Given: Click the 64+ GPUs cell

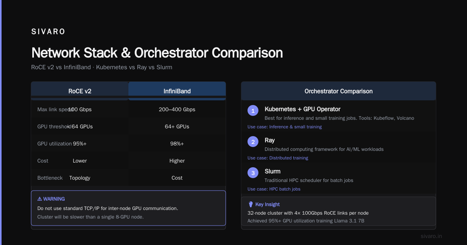Looking at the screenshot, I should 177,126.
